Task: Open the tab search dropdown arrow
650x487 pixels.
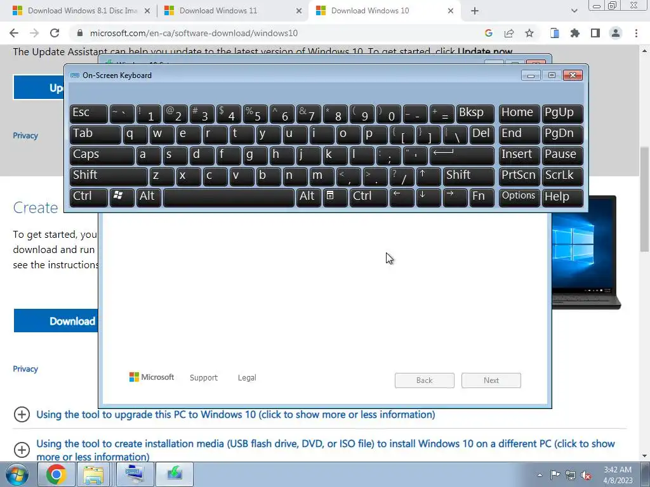Action: pyautogui.click(x=574, y=11)
